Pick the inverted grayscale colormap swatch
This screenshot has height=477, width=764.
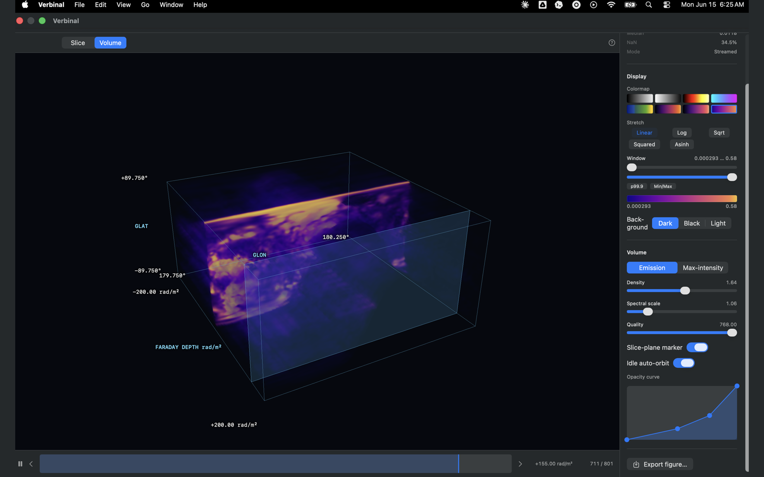pyautogui.click(x=668, y=98)
